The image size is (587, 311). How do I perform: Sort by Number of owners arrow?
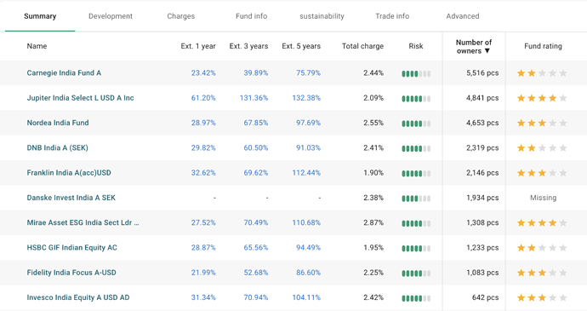(487, 51)
